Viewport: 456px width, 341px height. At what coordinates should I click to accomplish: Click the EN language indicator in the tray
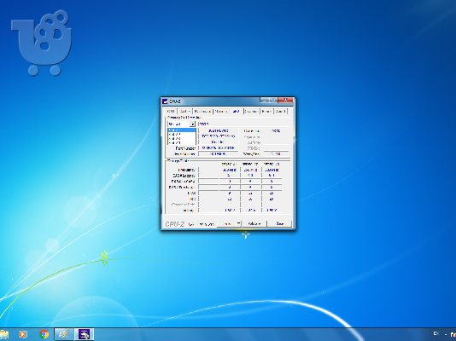tap(436, 333)
